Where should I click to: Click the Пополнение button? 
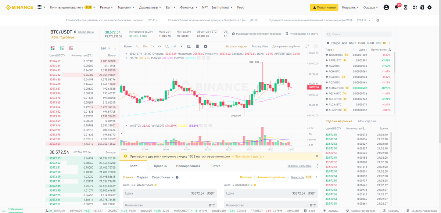(x=324, y=7)
